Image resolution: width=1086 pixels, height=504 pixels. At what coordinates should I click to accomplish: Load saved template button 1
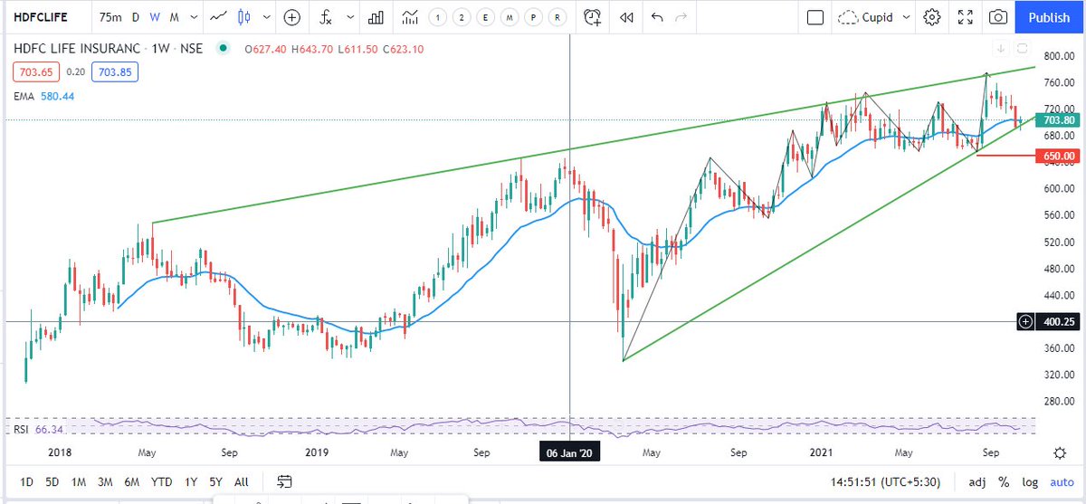pyautogui.click(x=438, y=17)
